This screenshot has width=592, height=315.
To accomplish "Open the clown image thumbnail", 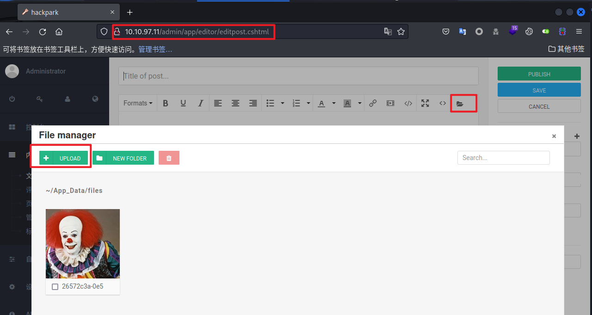I will pyautogui.click(x=83, y=244).
